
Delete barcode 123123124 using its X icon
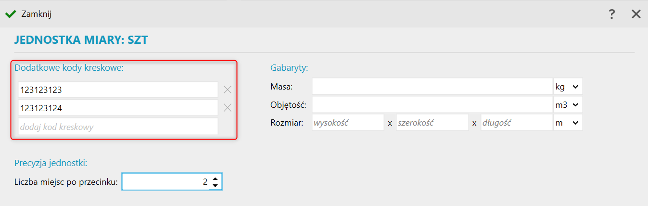point(228,108)
